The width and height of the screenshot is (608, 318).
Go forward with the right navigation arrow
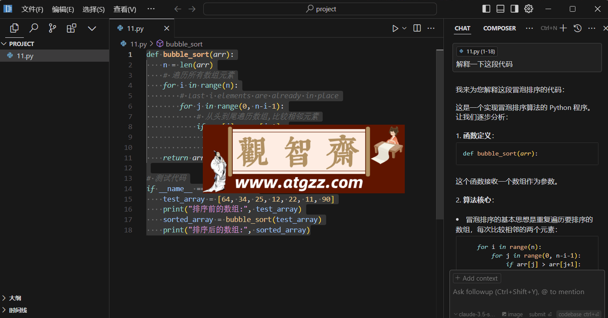click(192, 9)
